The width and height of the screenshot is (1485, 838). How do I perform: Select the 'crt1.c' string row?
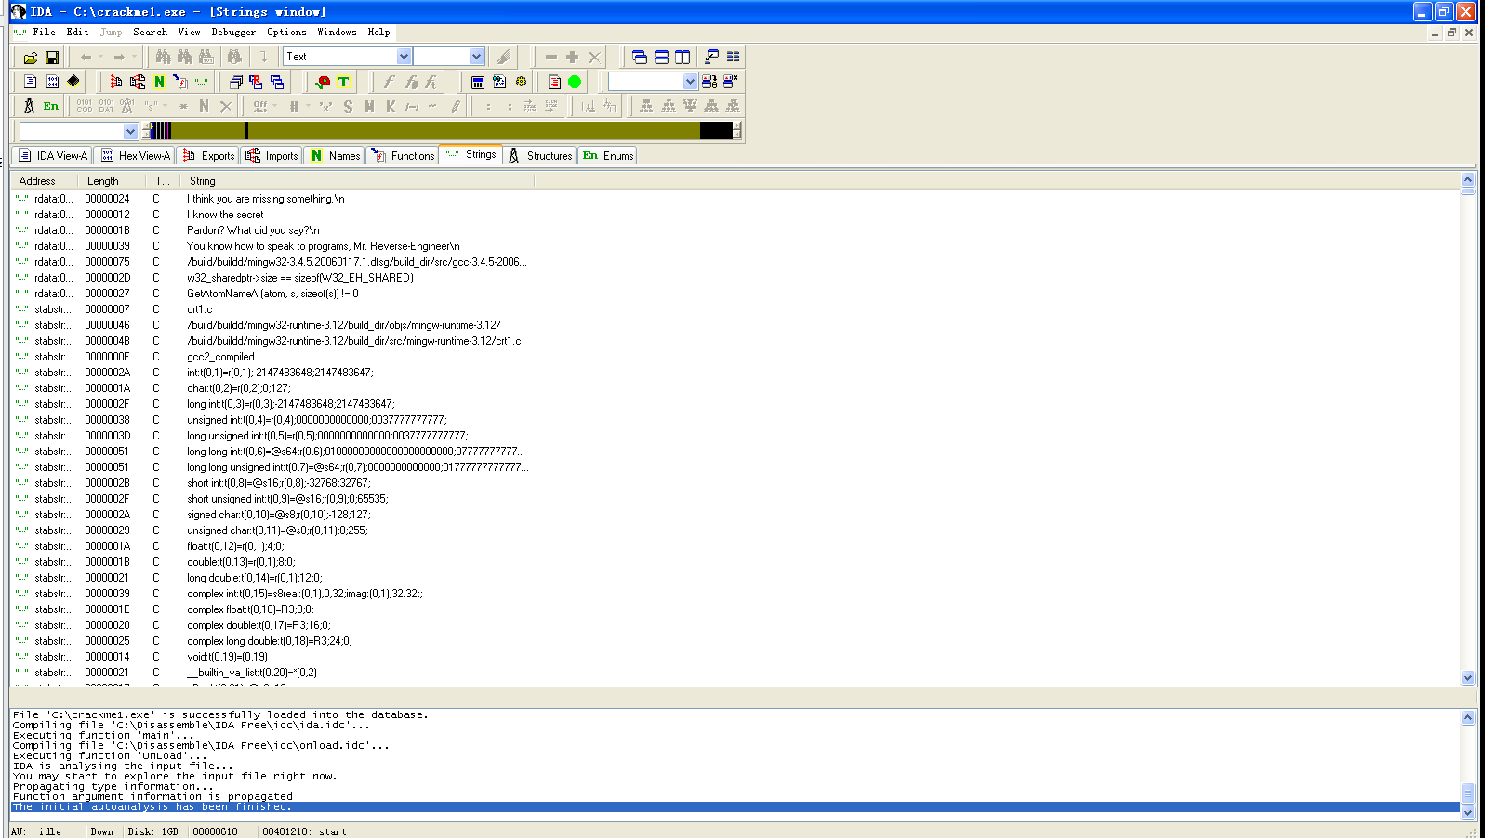click(x=735, y=309)
